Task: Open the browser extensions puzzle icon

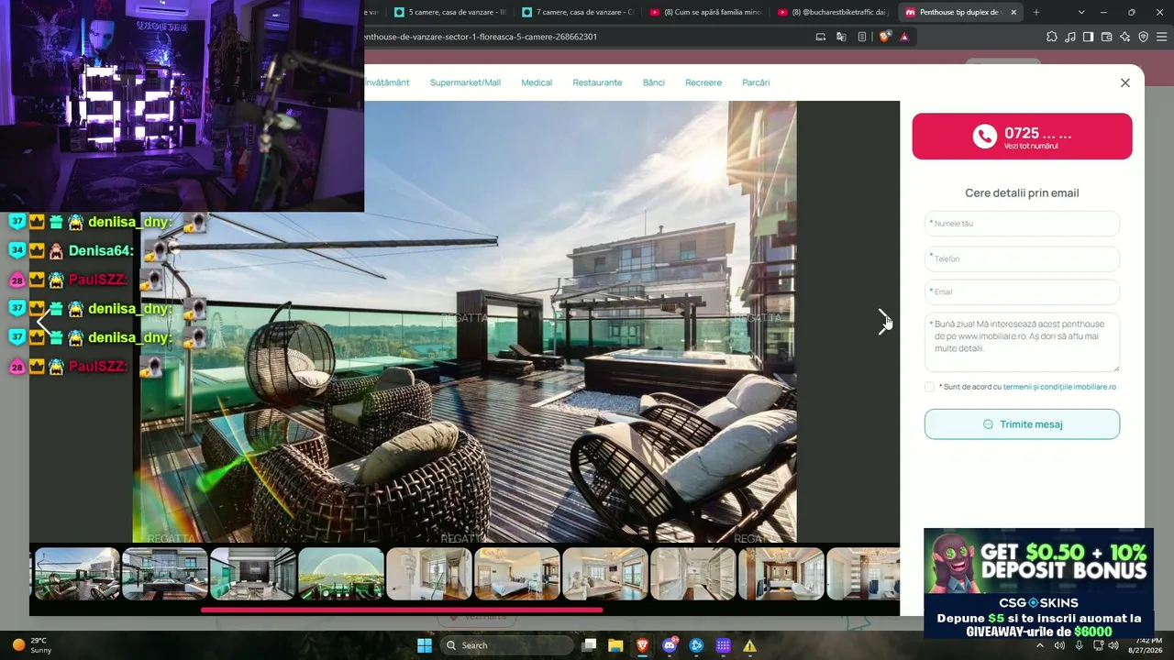Action: (x=1051, y=37)
